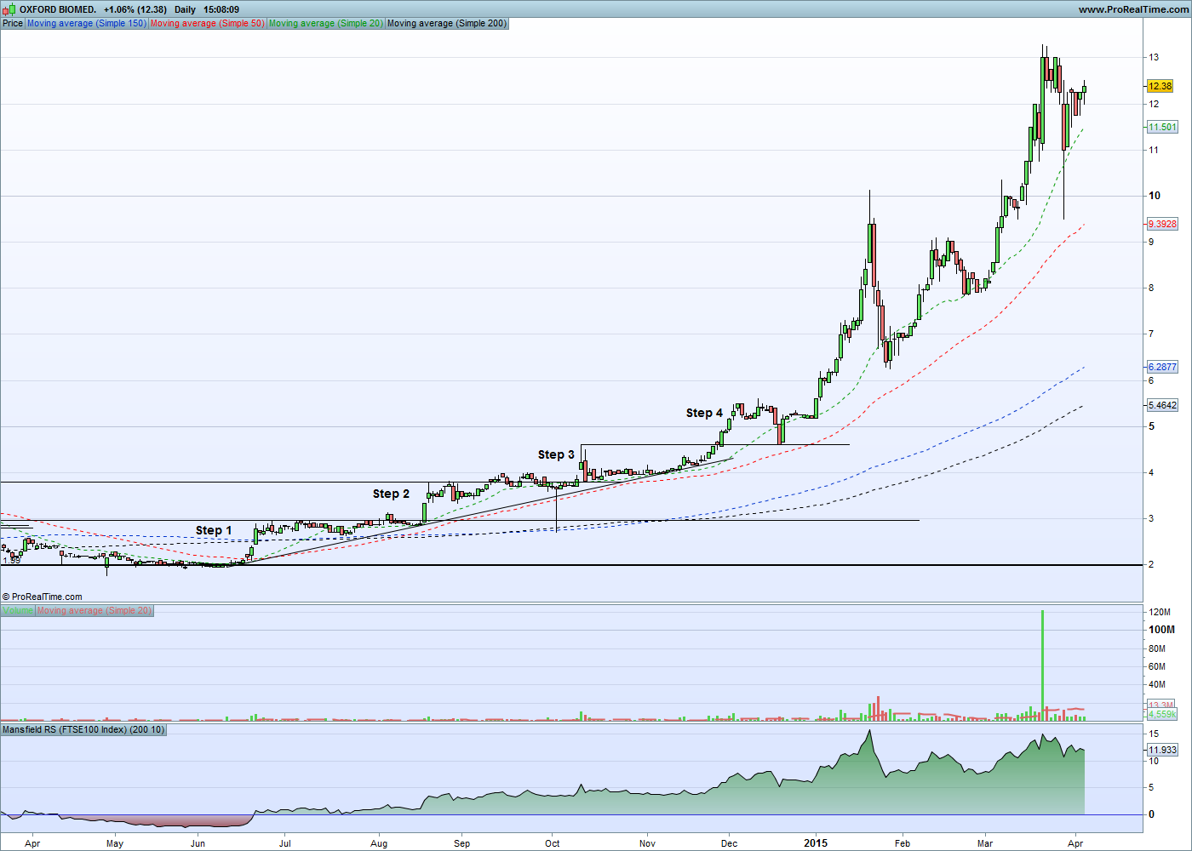
Task: Click the 8 price axis label
Action: [x=1152, y=288]
